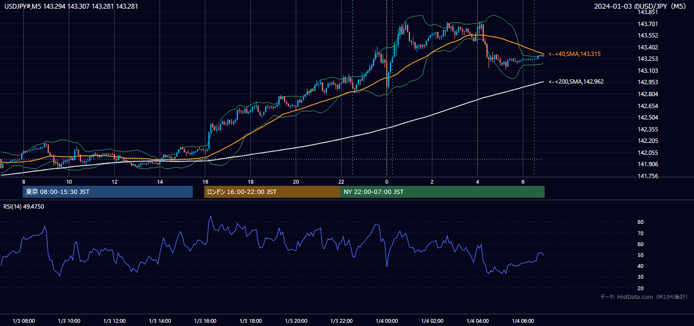Image resolution: width=694 pixels, height=326 pixels.
Task: Click the 1/4 04:00 time label
Action: [477, 321]
